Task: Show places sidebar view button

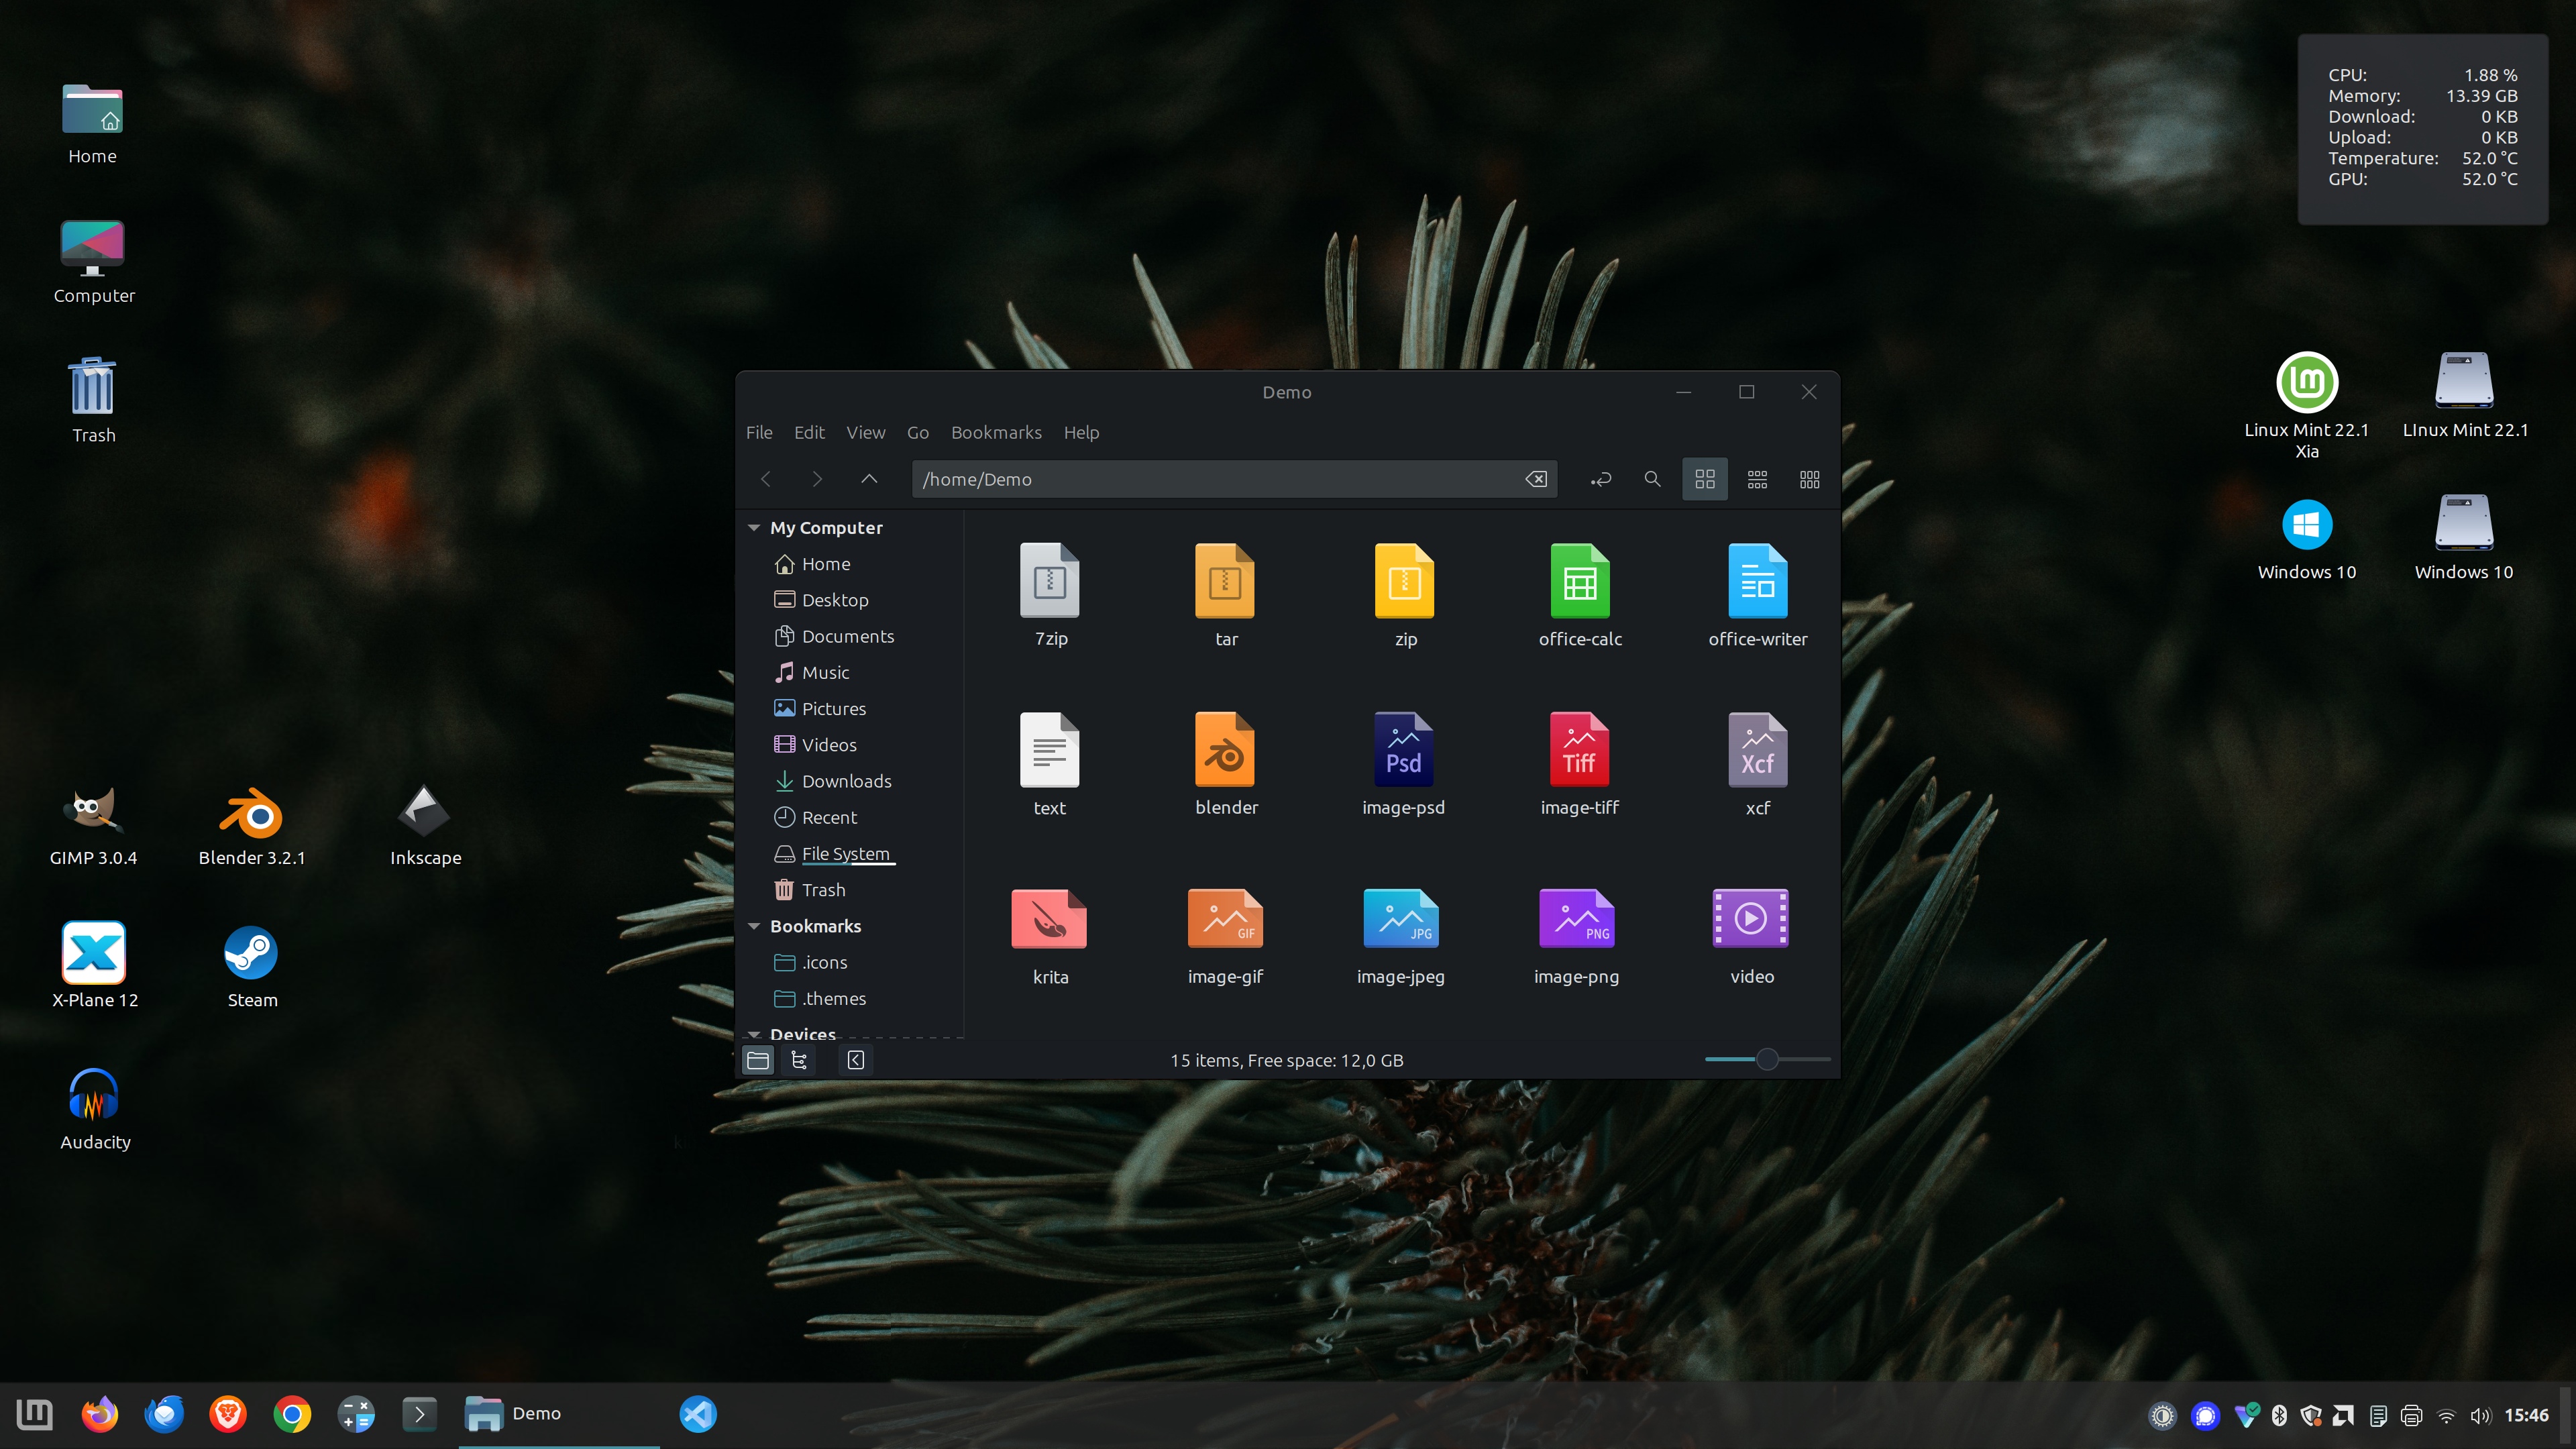Action: 758,1060
